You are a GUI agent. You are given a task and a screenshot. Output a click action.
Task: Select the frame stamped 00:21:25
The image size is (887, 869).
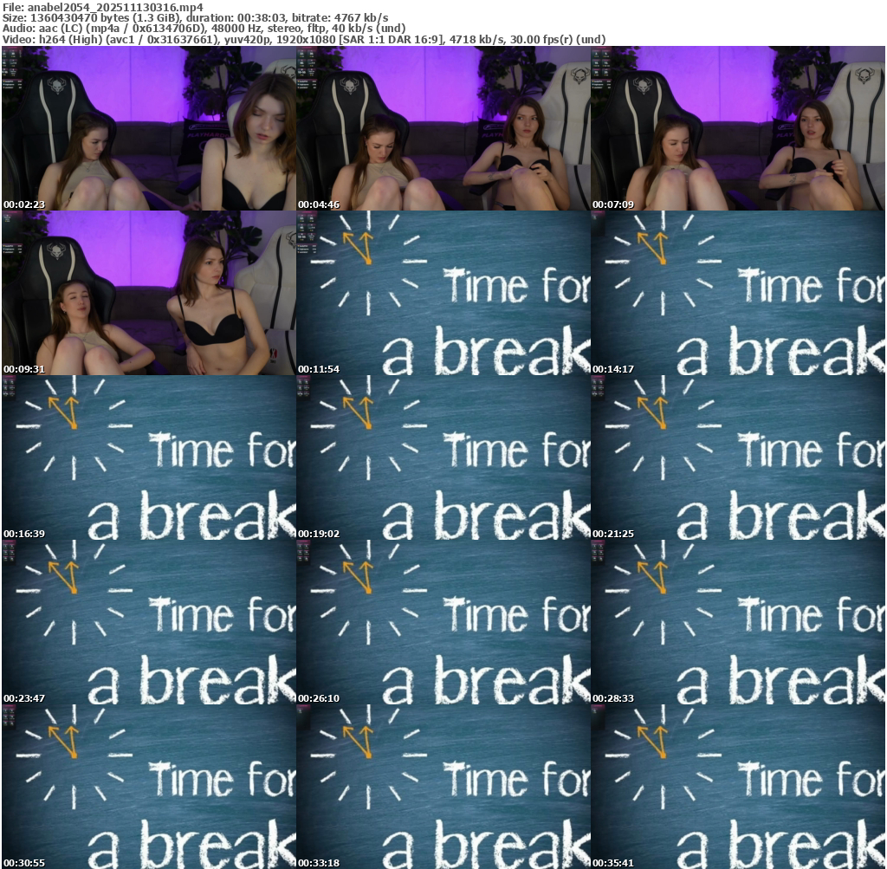[x=738, y=457]
